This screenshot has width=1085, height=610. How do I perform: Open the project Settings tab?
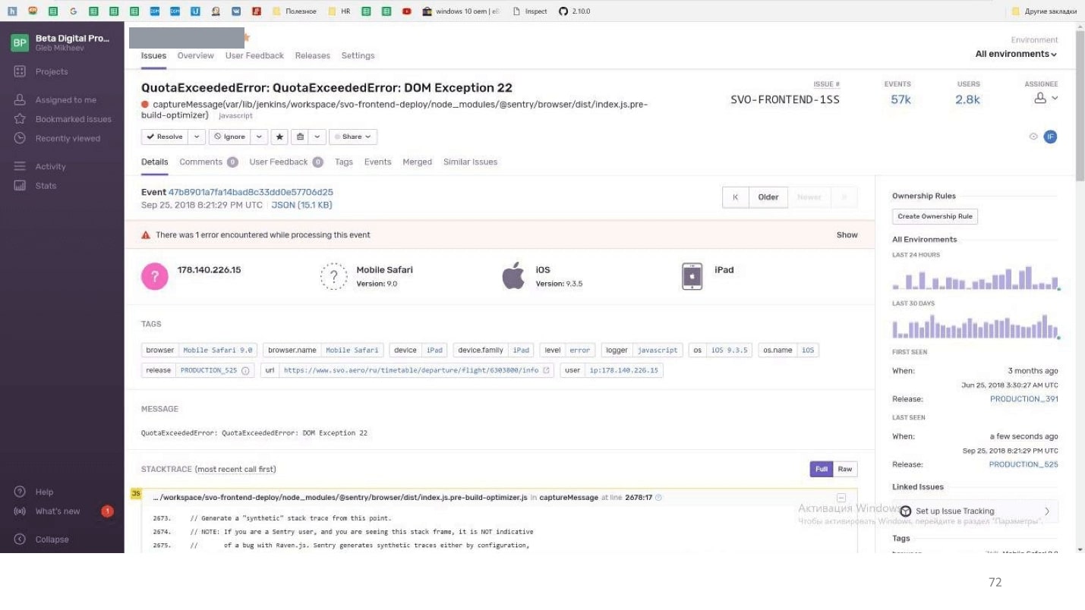point(358,55)
